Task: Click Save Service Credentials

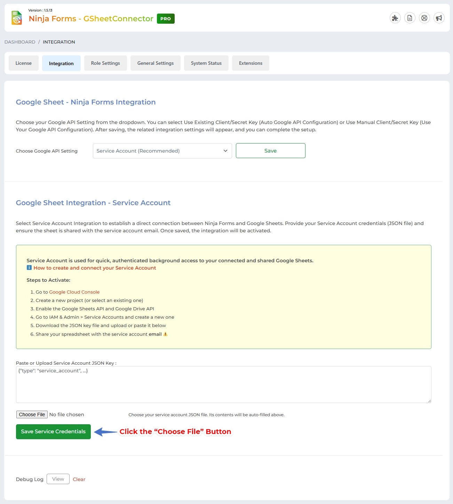Action: click(x=53, y=431)
